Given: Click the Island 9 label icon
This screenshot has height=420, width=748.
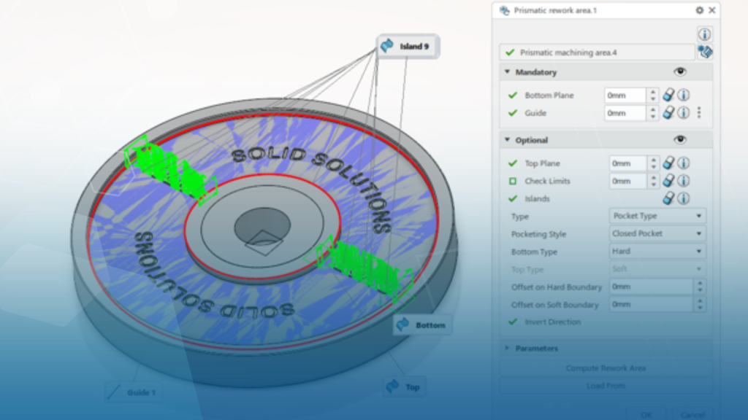Looking at the screenshot, I should 387,46.
